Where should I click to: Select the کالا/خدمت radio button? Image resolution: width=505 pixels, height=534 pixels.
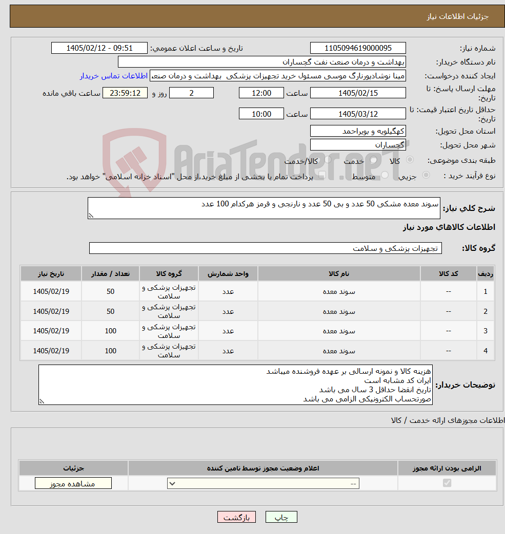pos(328,160)
